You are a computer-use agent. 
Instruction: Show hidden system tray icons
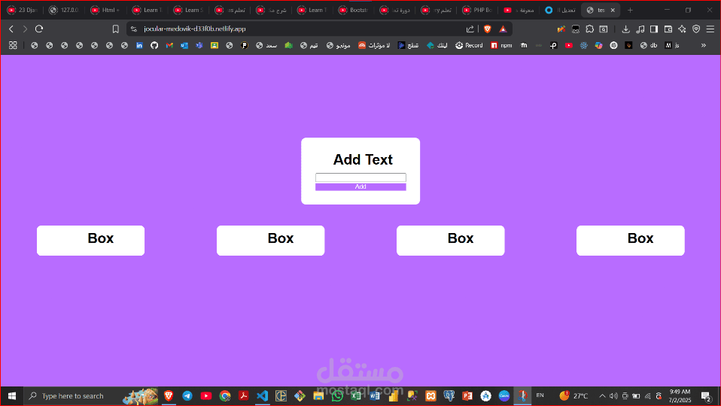pos(602,396)
